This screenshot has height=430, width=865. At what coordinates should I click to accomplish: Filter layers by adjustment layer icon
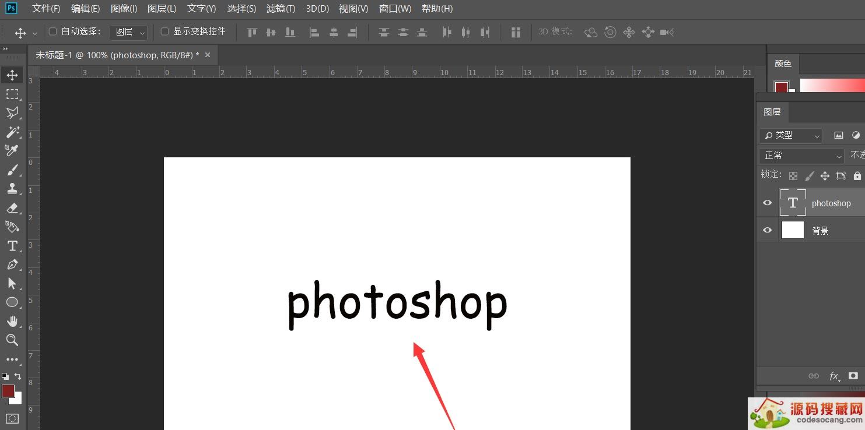(x=856, y=135)
